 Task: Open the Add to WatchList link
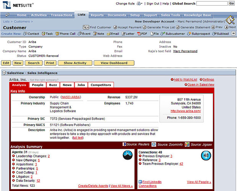pyautogui.click(x=185, y=79)
